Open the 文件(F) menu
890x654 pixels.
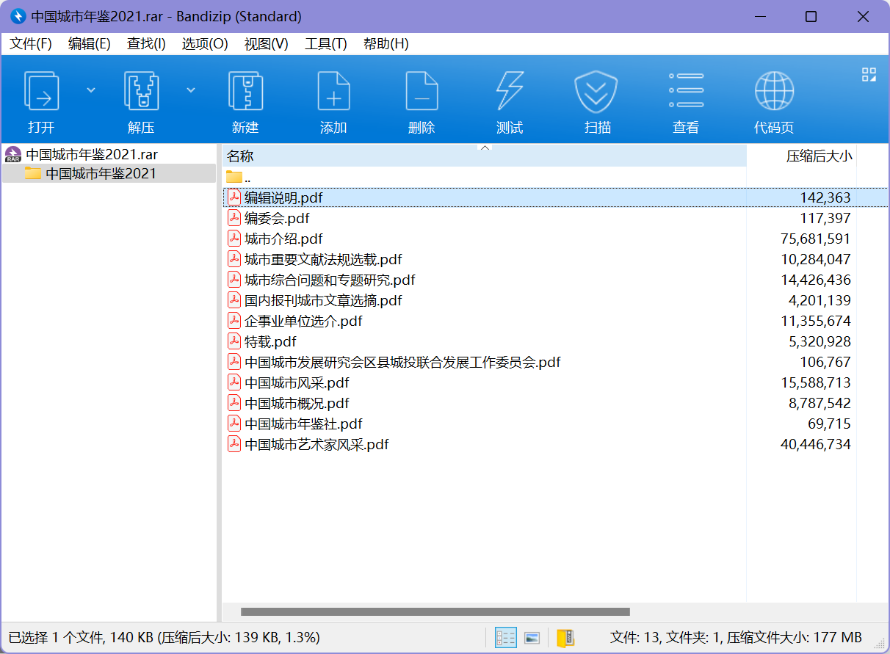coord(31,44)
